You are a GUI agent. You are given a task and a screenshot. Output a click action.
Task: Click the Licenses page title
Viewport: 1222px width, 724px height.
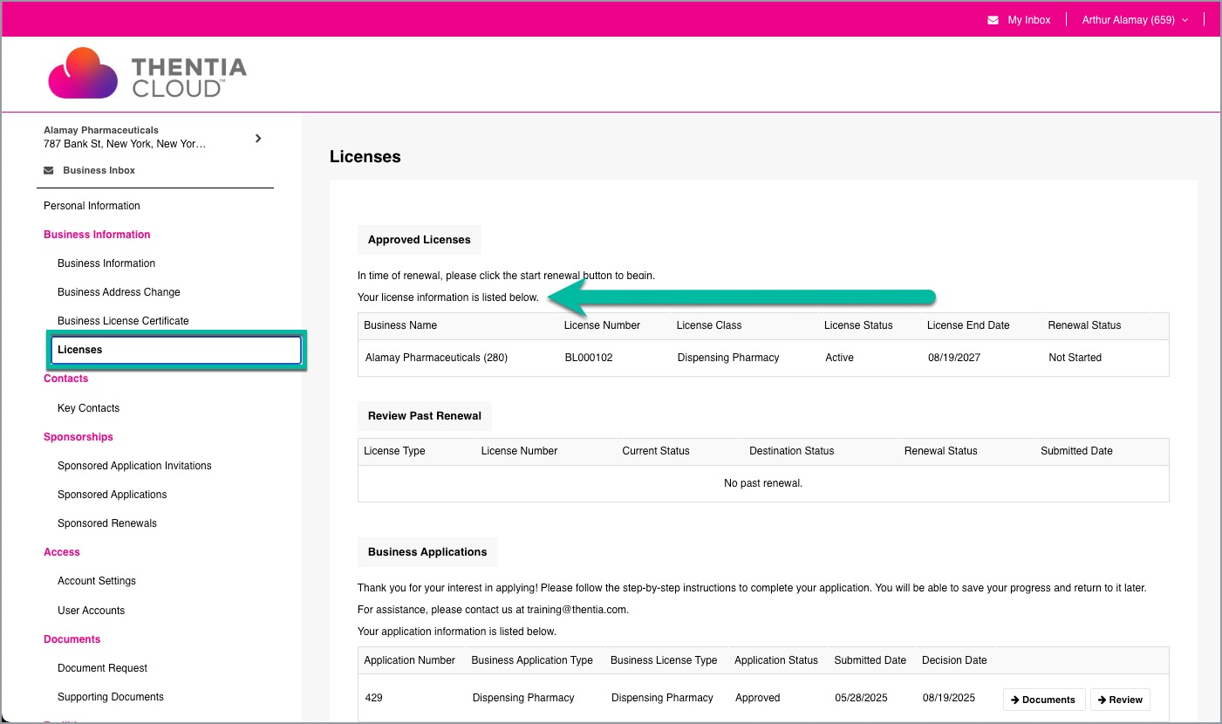click(365, 157)
